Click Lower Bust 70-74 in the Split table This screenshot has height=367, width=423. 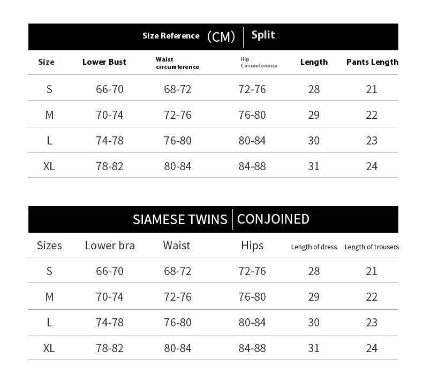(x=110, y=115)
